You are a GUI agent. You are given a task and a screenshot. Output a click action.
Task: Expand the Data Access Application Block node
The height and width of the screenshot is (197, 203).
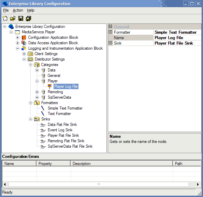(x=18, y=43)
